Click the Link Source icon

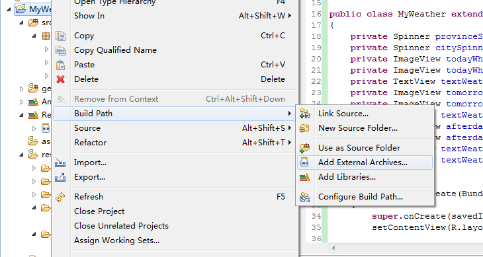point(304,114)
